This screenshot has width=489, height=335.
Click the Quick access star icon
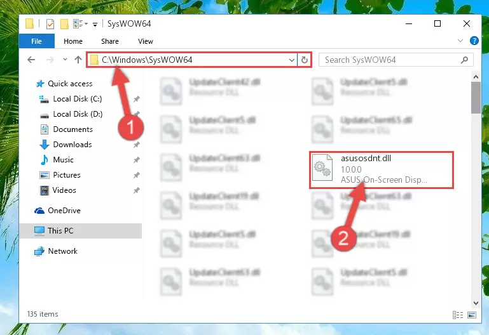[x=40, y=84]
